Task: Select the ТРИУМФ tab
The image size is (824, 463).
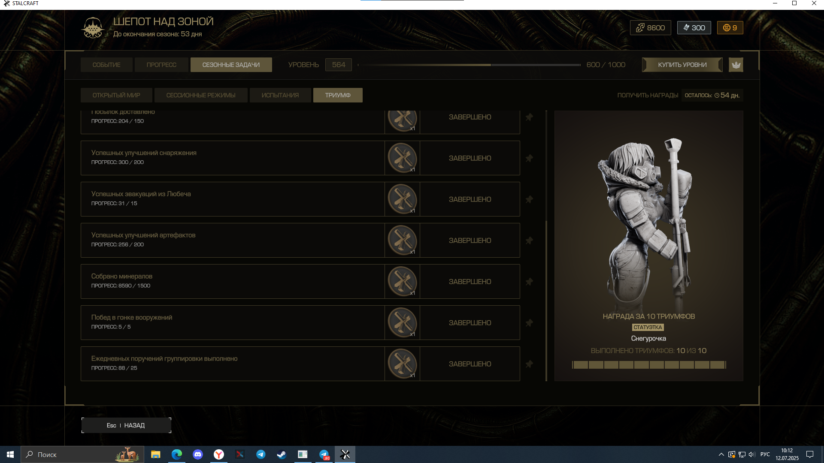Action: [338, 95]
